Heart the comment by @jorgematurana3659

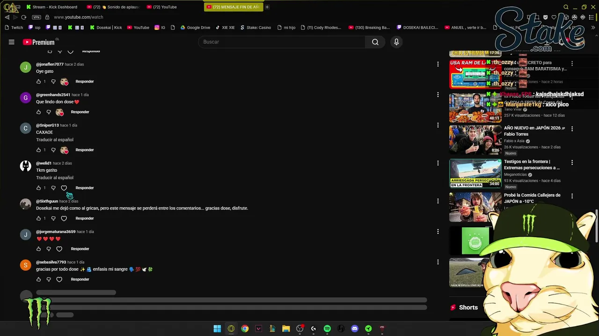tap(59, 249)
